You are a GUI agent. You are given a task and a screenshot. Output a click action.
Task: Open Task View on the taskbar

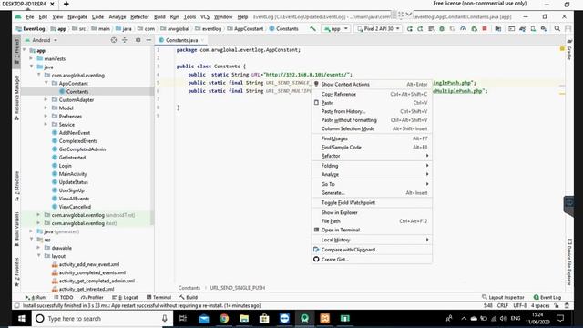pos(183,318)
